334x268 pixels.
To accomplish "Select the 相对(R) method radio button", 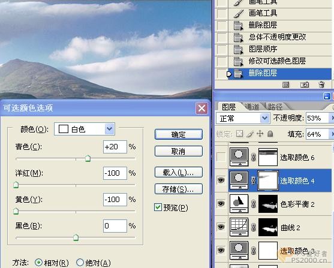I will coord(38,263).
